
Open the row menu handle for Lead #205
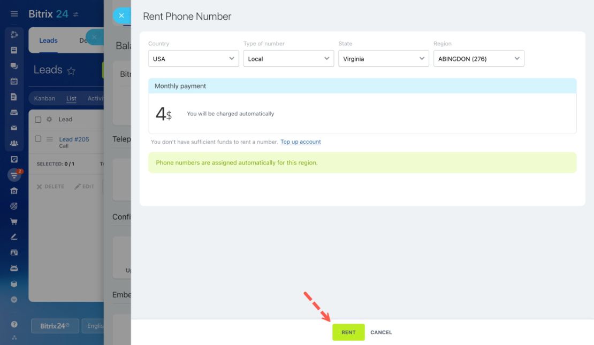click(50, 139)
